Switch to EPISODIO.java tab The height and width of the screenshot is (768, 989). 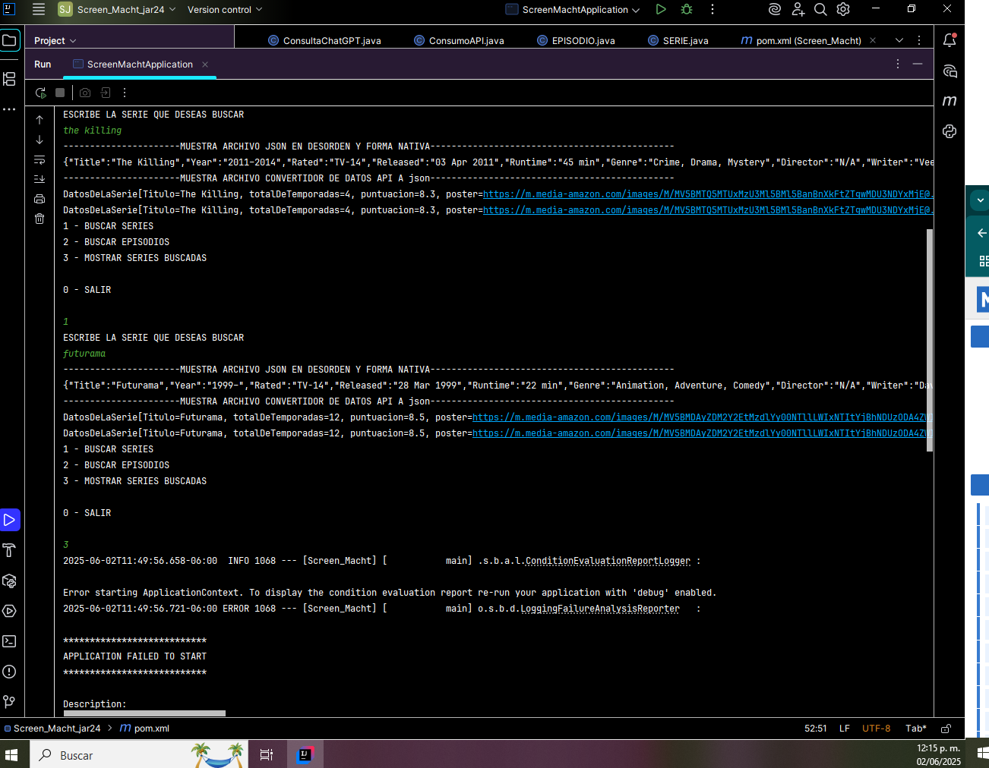click(576, 41)
